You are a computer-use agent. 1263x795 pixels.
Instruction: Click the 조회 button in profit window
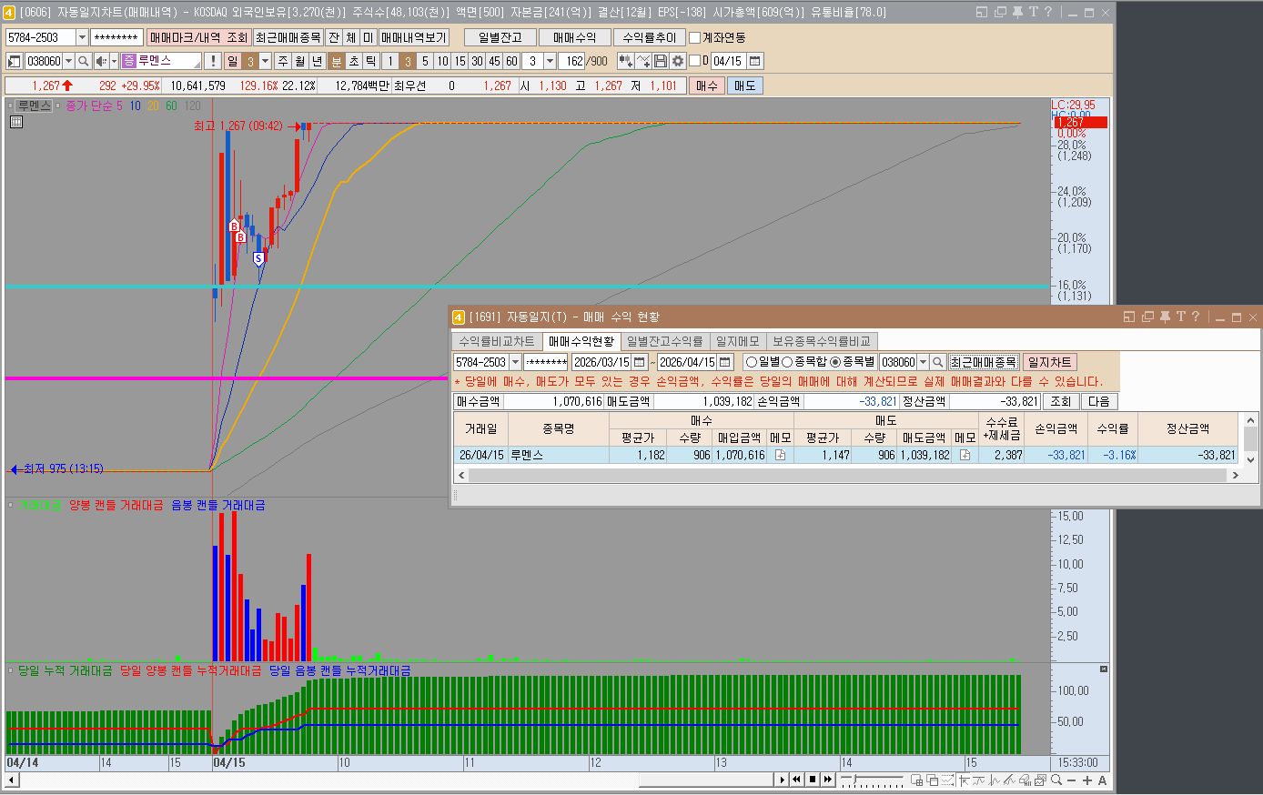click(x=1061, y=401)
